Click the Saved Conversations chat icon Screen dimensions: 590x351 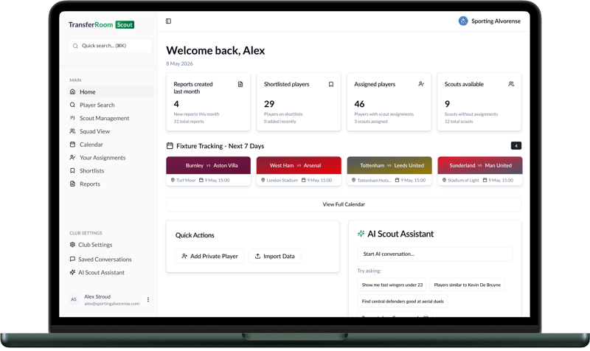72,260
